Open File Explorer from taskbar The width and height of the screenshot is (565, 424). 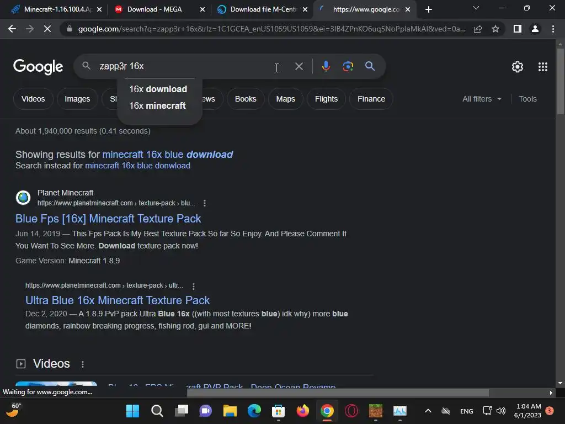coord(230,411)
